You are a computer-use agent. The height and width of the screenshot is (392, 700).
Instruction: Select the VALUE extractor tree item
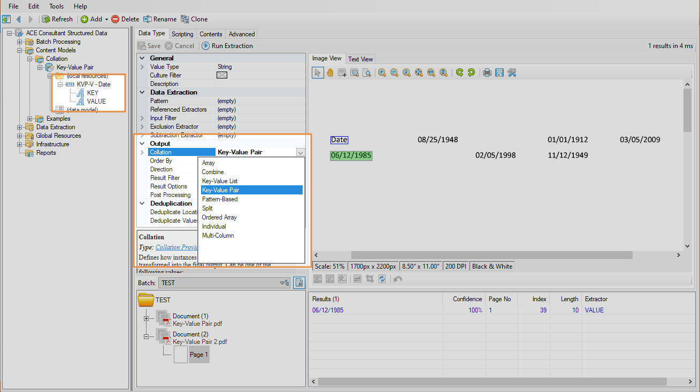click(x=96, y=101)
